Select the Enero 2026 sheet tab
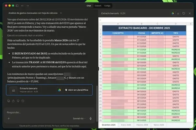This screenshot has width=196, height=130. pyautogui.click(x=126, y=125)
